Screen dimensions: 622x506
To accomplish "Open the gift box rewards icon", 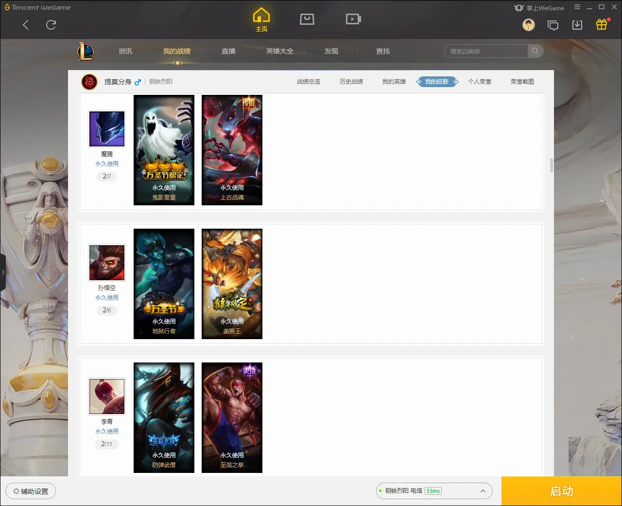I will tap(602, 24).
